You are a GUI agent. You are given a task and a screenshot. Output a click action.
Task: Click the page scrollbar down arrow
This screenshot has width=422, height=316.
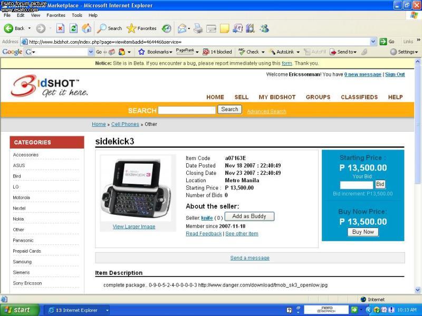click(x=418, y=290)
